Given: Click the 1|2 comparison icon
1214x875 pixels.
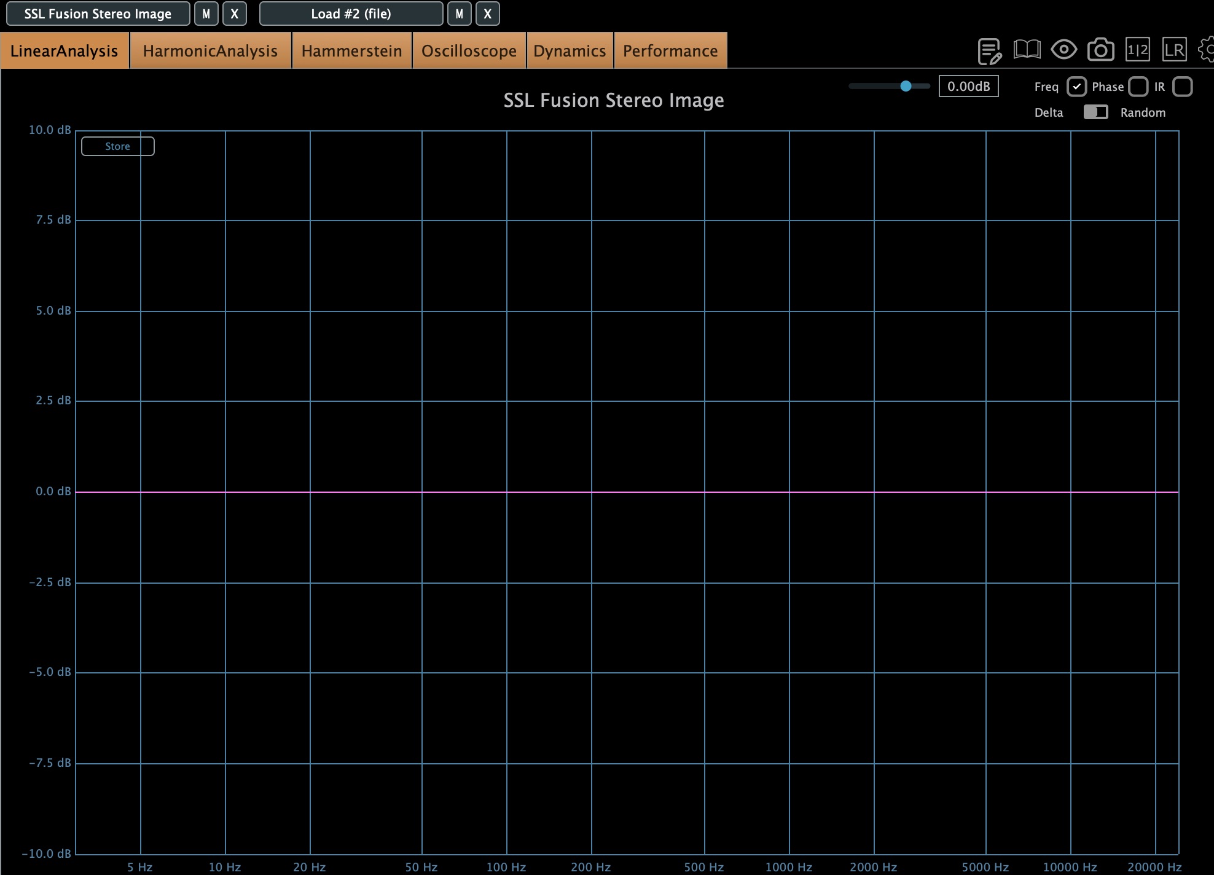Looking at the screenshot, I should click(x=1137, y=50).
